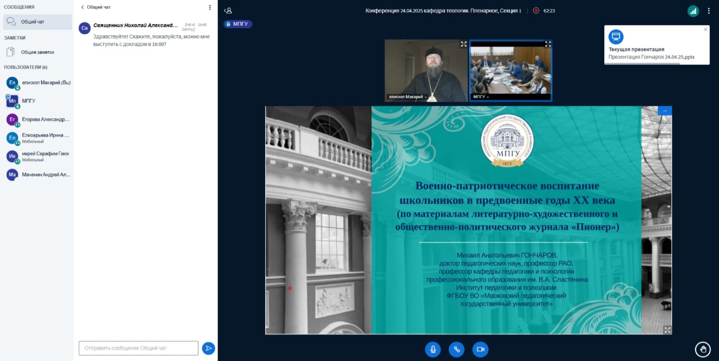
Task: Click the Священник Николай Александ… sender name
Action: pyautogui.click(x=135, y=25)
